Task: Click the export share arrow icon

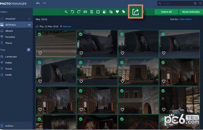Action: [136, 12]
